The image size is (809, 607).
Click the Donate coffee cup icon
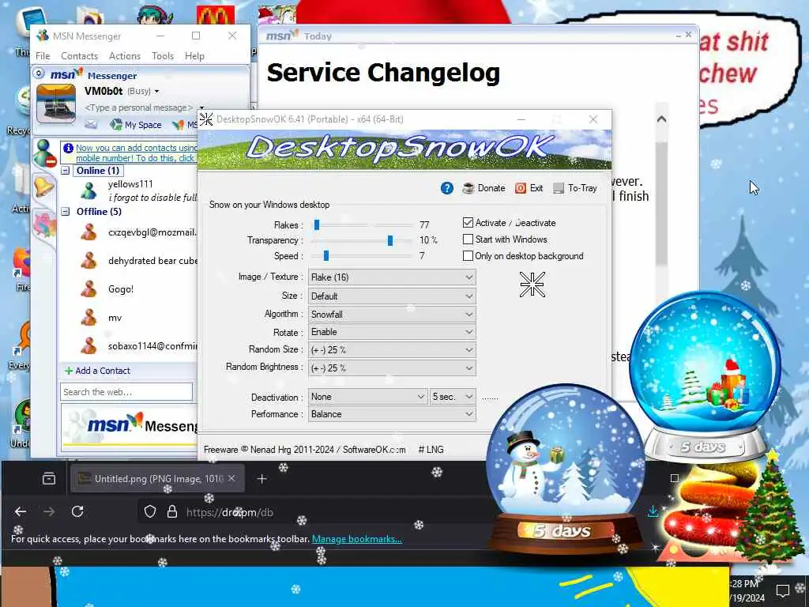[x=468, y=188]
